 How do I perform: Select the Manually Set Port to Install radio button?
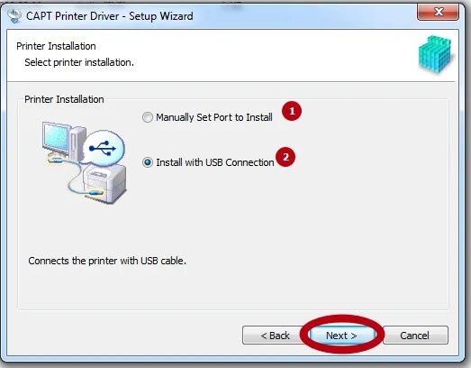[x=148, y=117]
